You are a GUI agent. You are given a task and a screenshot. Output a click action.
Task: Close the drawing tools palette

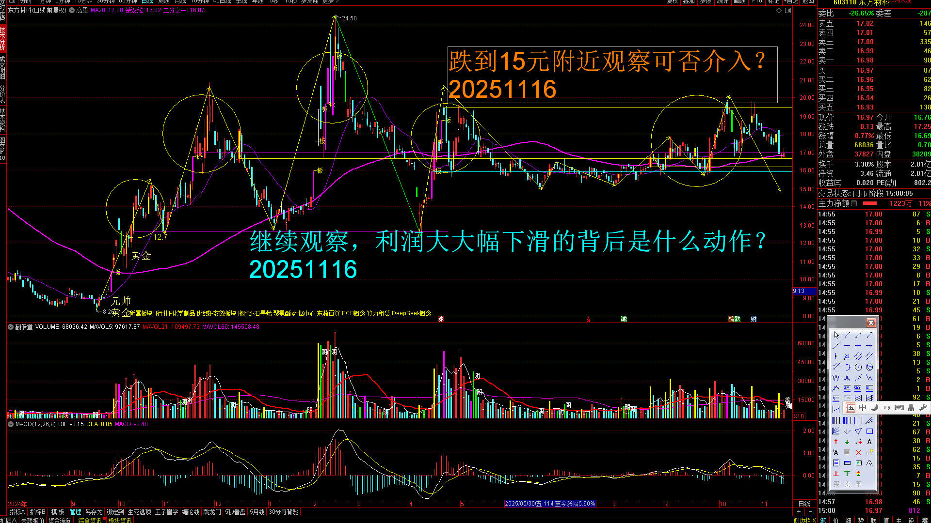click(871, 323)
